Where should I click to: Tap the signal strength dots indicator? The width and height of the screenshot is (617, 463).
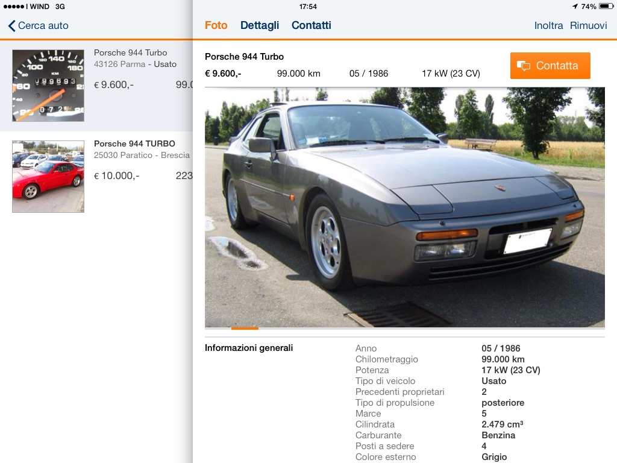(14, 7)
